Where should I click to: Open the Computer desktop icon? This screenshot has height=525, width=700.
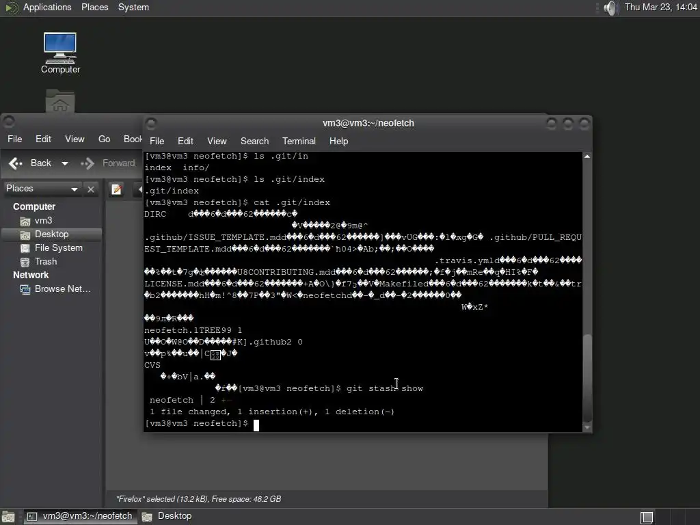pos(60,53)
